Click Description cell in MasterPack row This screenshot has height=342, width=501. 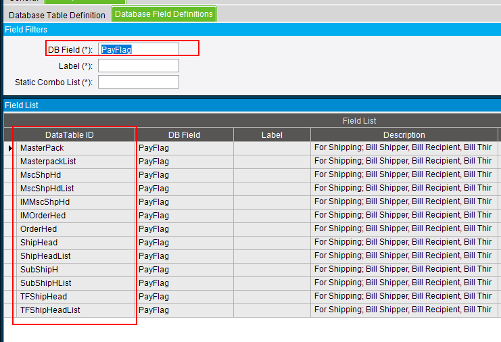coord(404,148)
